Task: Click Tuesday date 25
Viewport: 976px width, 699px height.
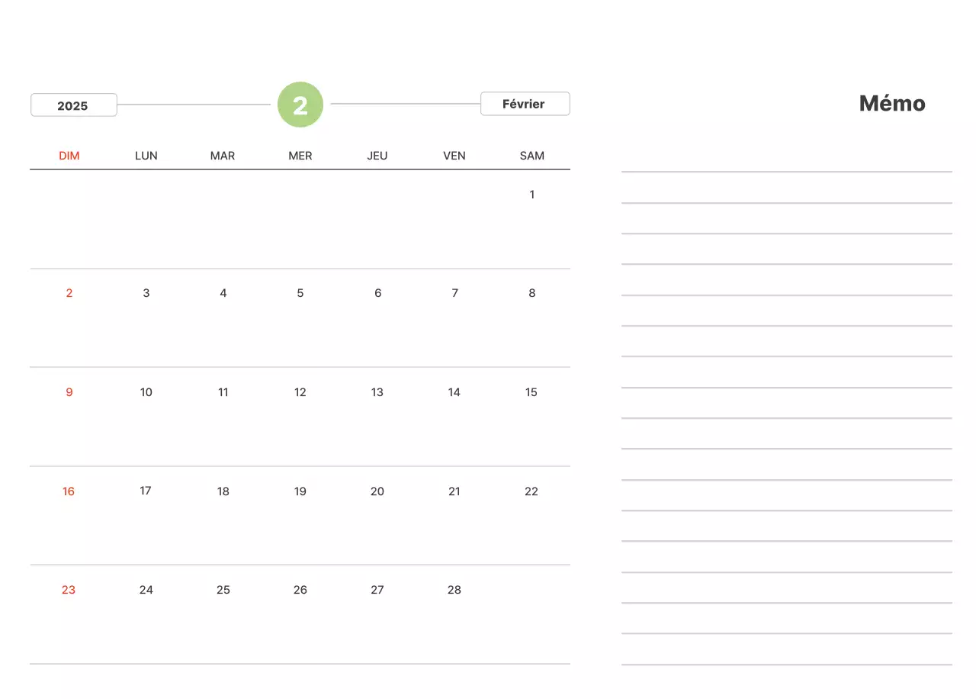Action: (x=223, y=590)
